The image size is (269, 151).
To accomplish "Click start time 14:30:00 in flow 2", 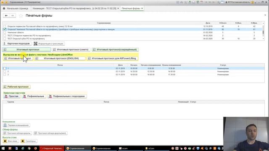I will pos(134,71).
